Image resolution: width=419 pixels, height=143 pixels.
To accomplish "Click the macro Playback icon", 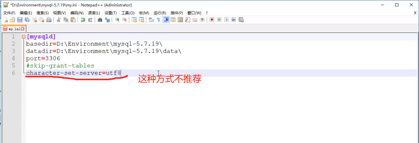I will pyautogui.click(x=226, y=20).
